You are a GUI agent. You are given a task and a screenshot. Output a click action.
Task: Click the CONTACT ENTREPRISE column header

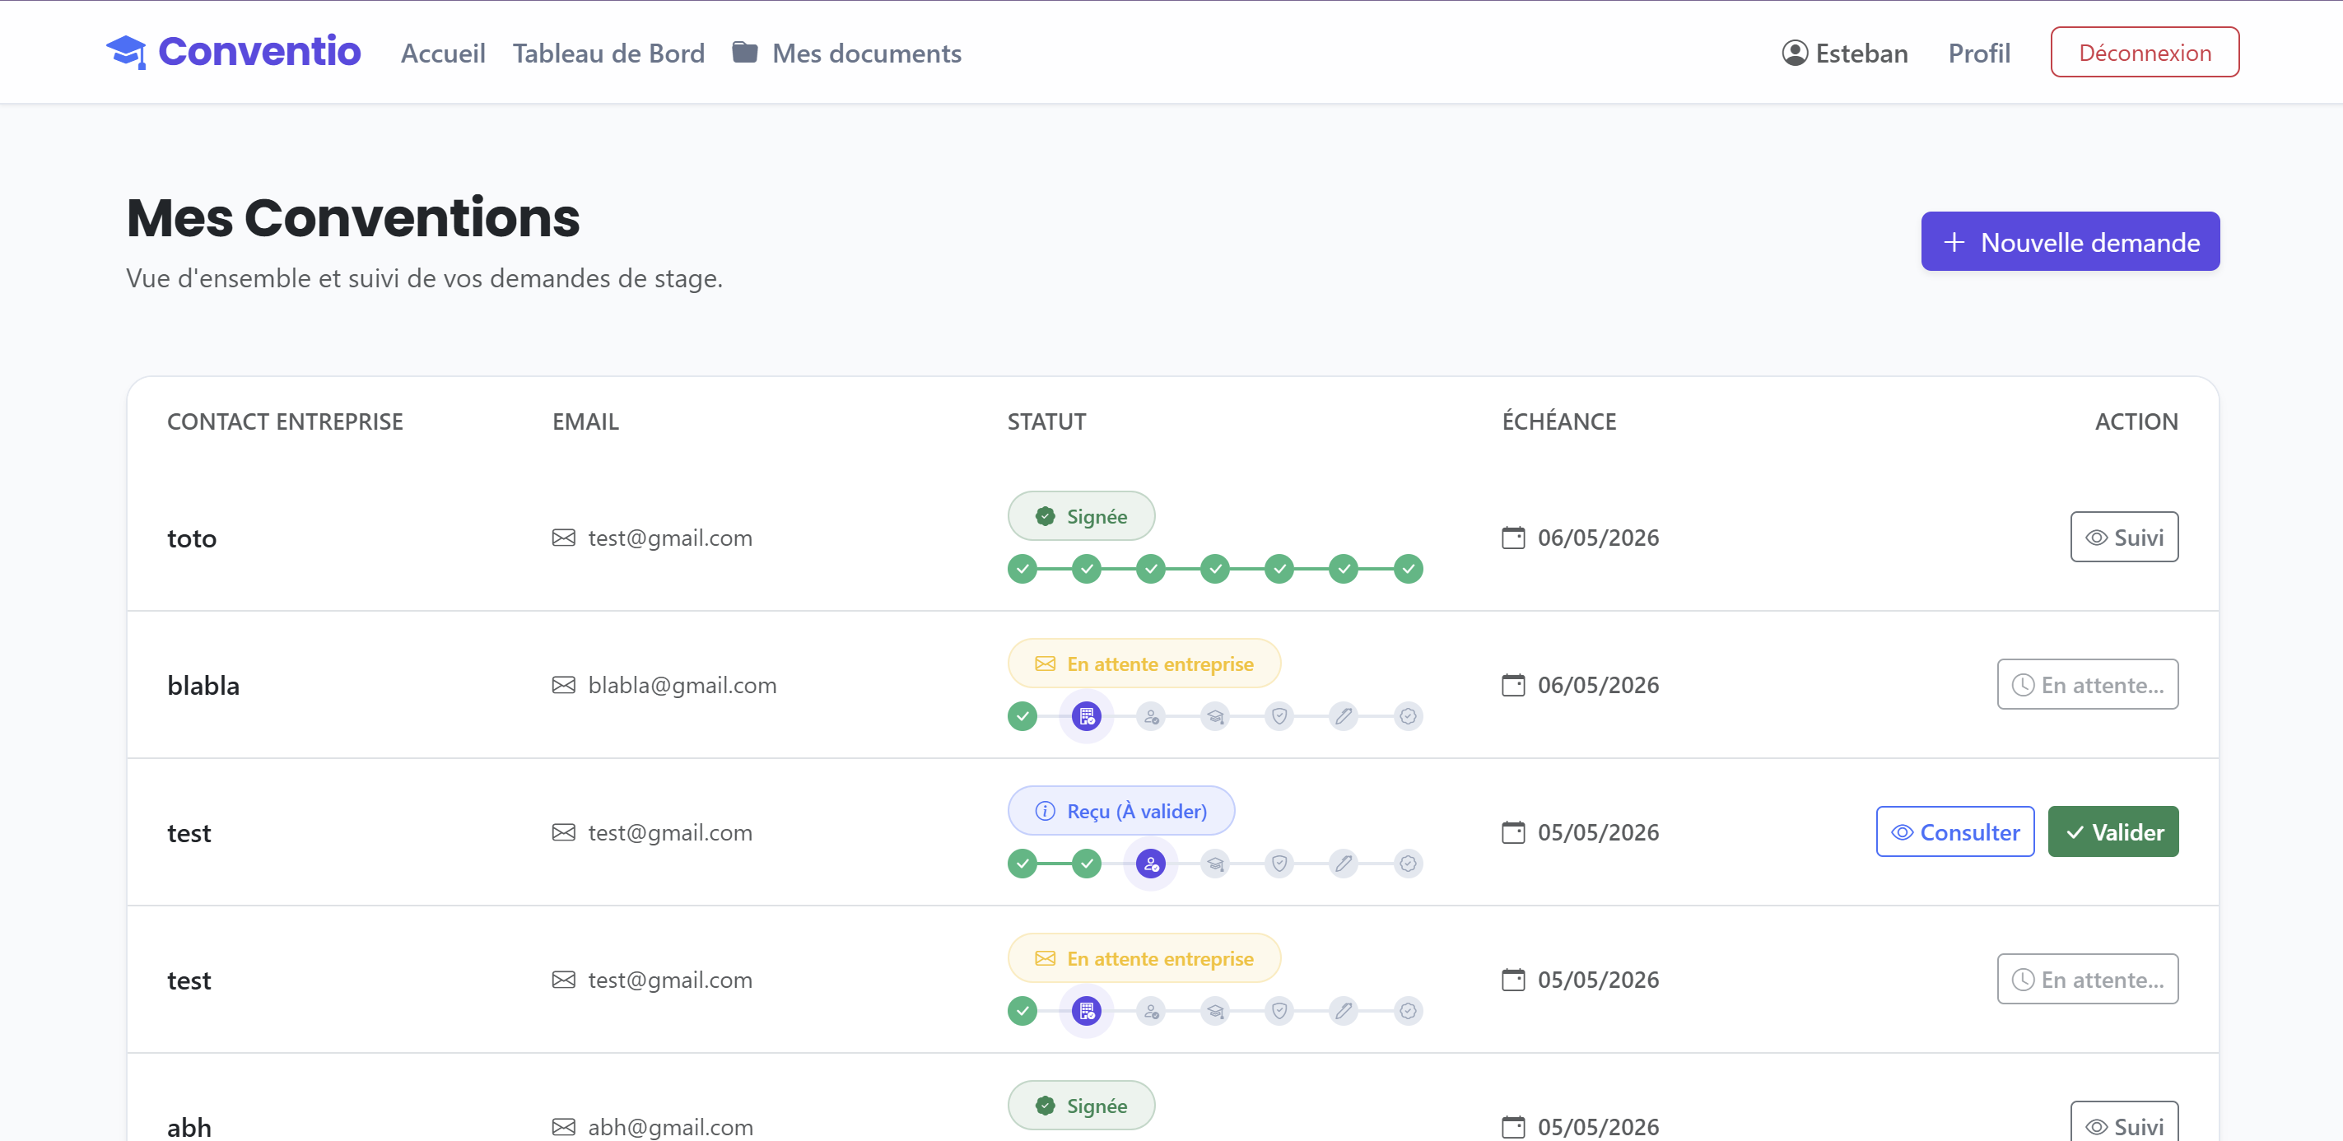[x=285, y=421]
